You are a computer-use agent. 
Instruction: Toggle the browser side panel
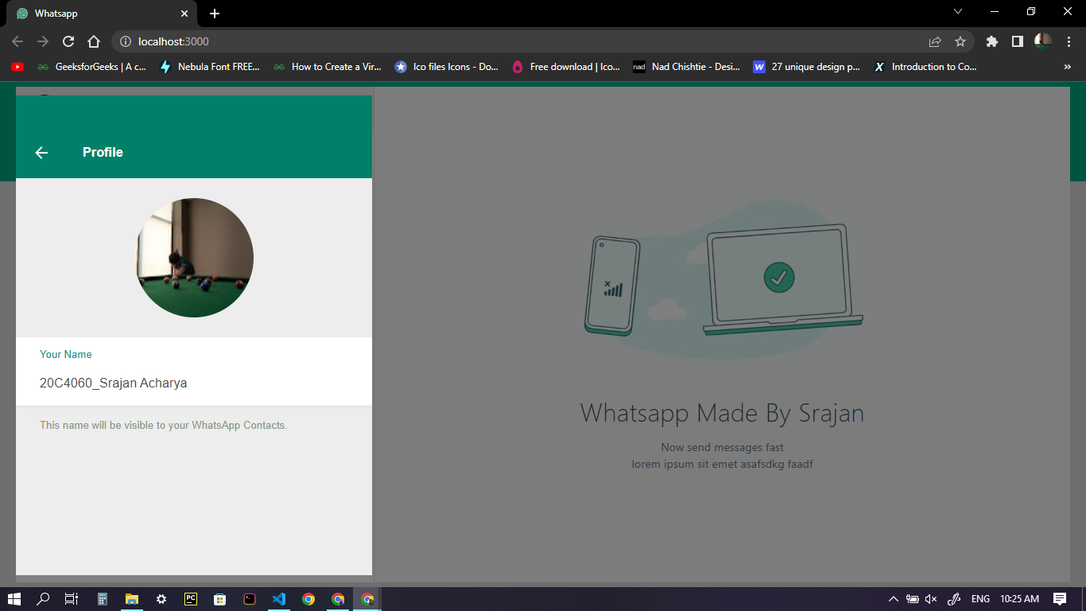1017,41
